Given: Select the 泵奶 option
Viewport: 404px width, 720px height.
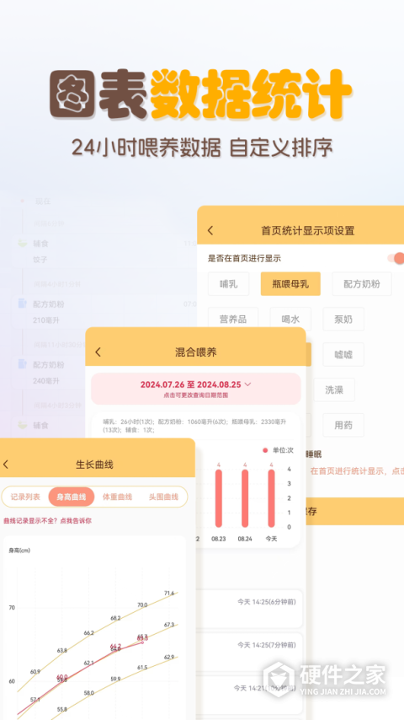Looking at the screenshot, I should 343,320.
